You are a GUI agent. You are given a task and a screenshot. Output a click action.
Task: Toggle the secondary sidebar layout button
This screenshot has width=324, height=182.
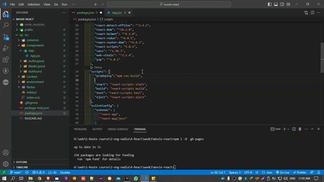click(x=282, y=5)
